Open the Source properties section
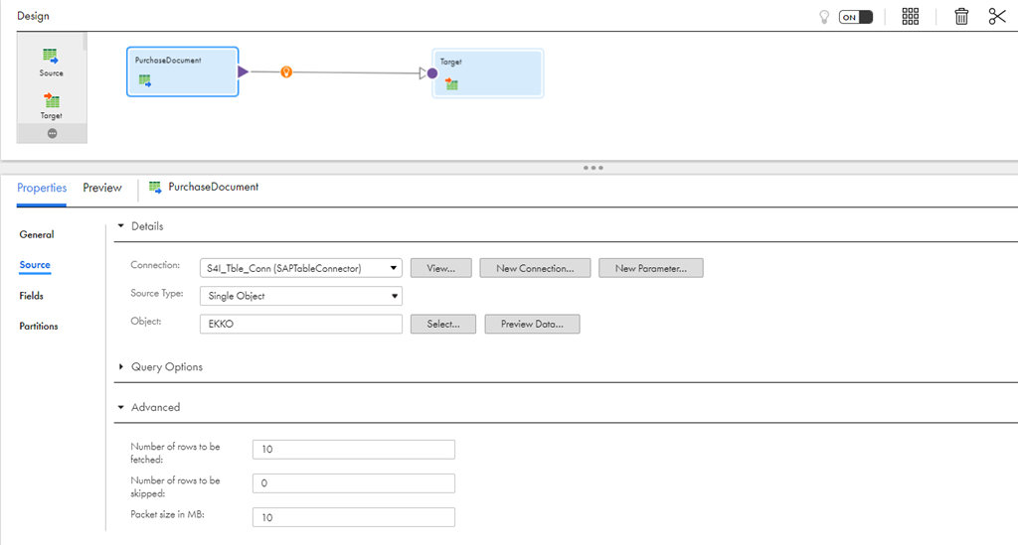This screenshot has height=545, width=1018. click(x=35, y=265)
